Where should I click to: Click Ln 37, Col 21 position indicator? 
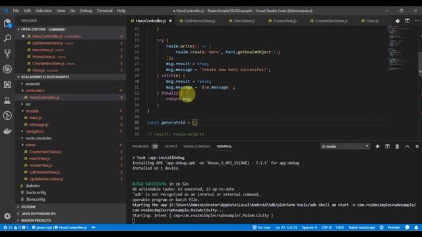[x=287, y=228]
